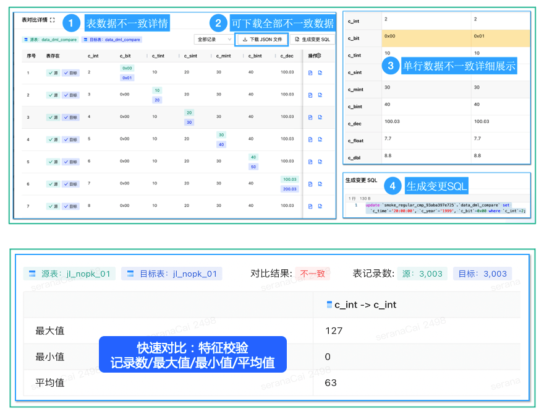This screenshot has height=411, width=539.
Task: Click 目标 exists tag in row 4
Action: (71, 140)
